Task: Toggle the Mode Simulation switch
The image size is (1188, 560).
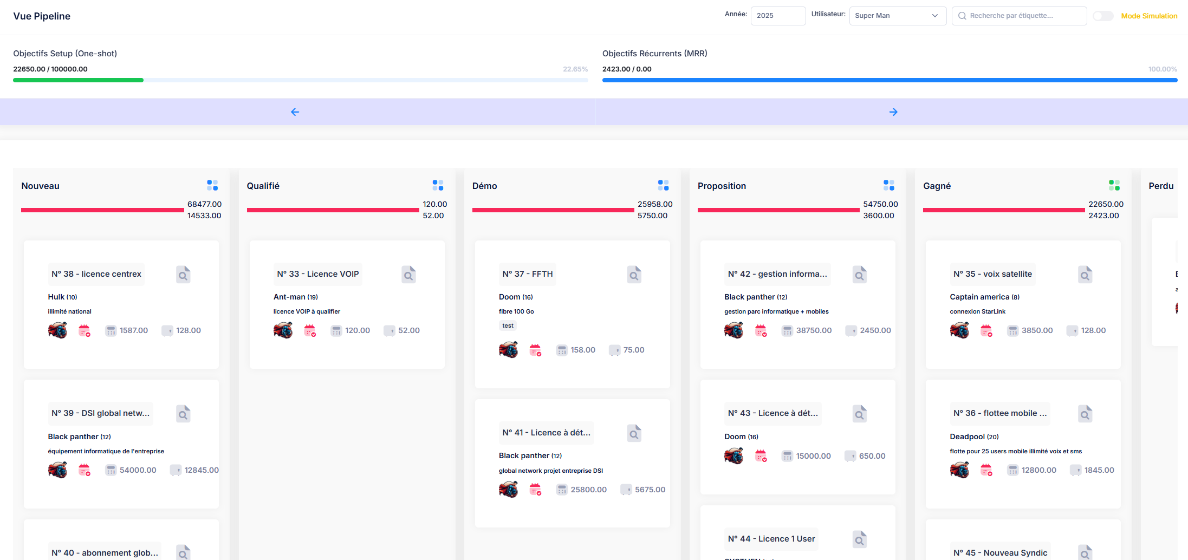Action: tap(1102, 16)
